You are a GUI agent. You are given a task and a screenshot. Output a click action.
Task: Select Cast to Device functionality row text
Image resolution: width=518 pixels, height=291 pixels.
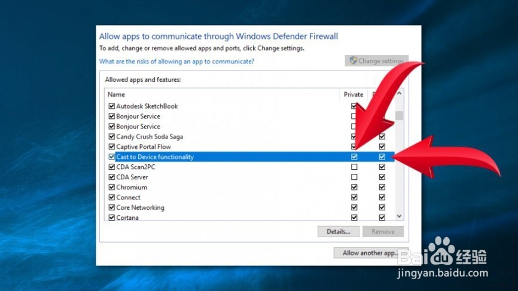155,157
